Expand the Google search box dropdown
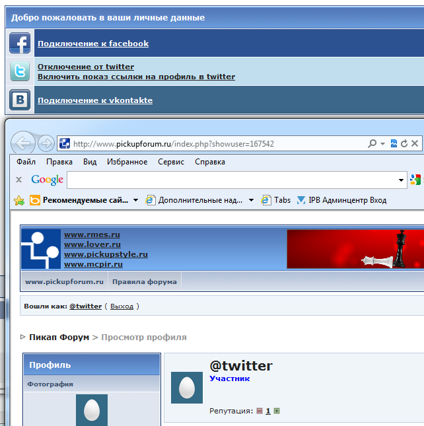The image size is (424, 426). click(402, 180)
